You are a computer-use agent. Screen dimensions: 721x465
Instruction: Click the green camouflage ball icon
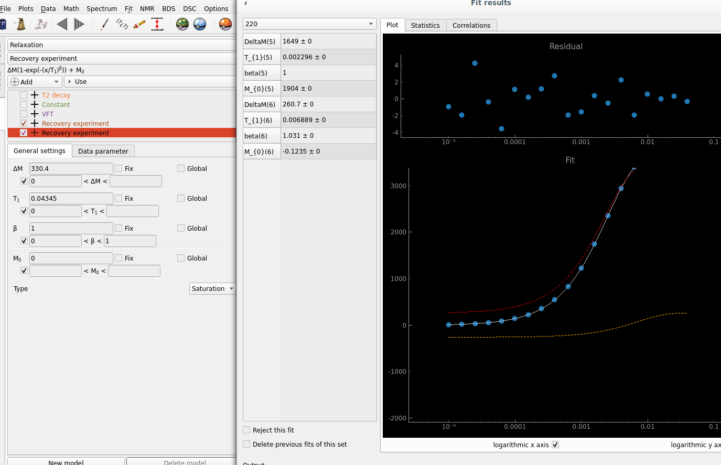[182, 24]
